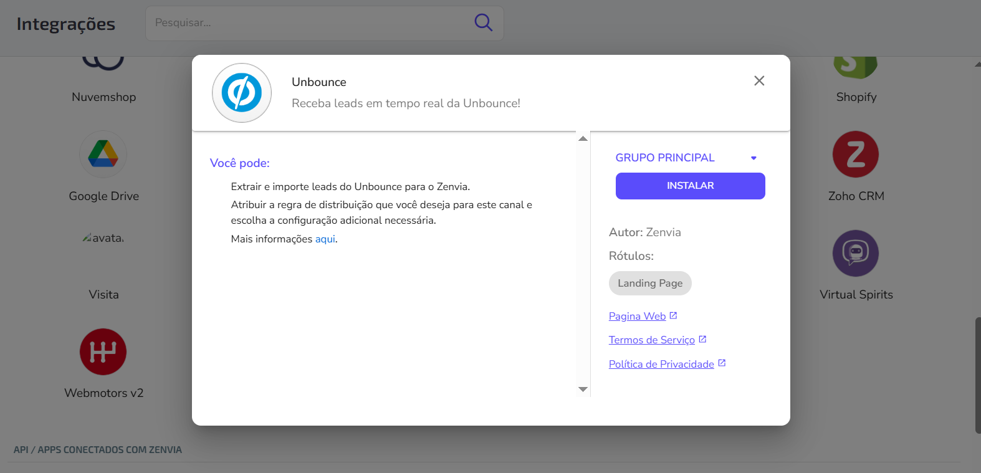Click the Unbounce logo icon
The height and width of the screenshot is (473, 981).
point(242,93)
